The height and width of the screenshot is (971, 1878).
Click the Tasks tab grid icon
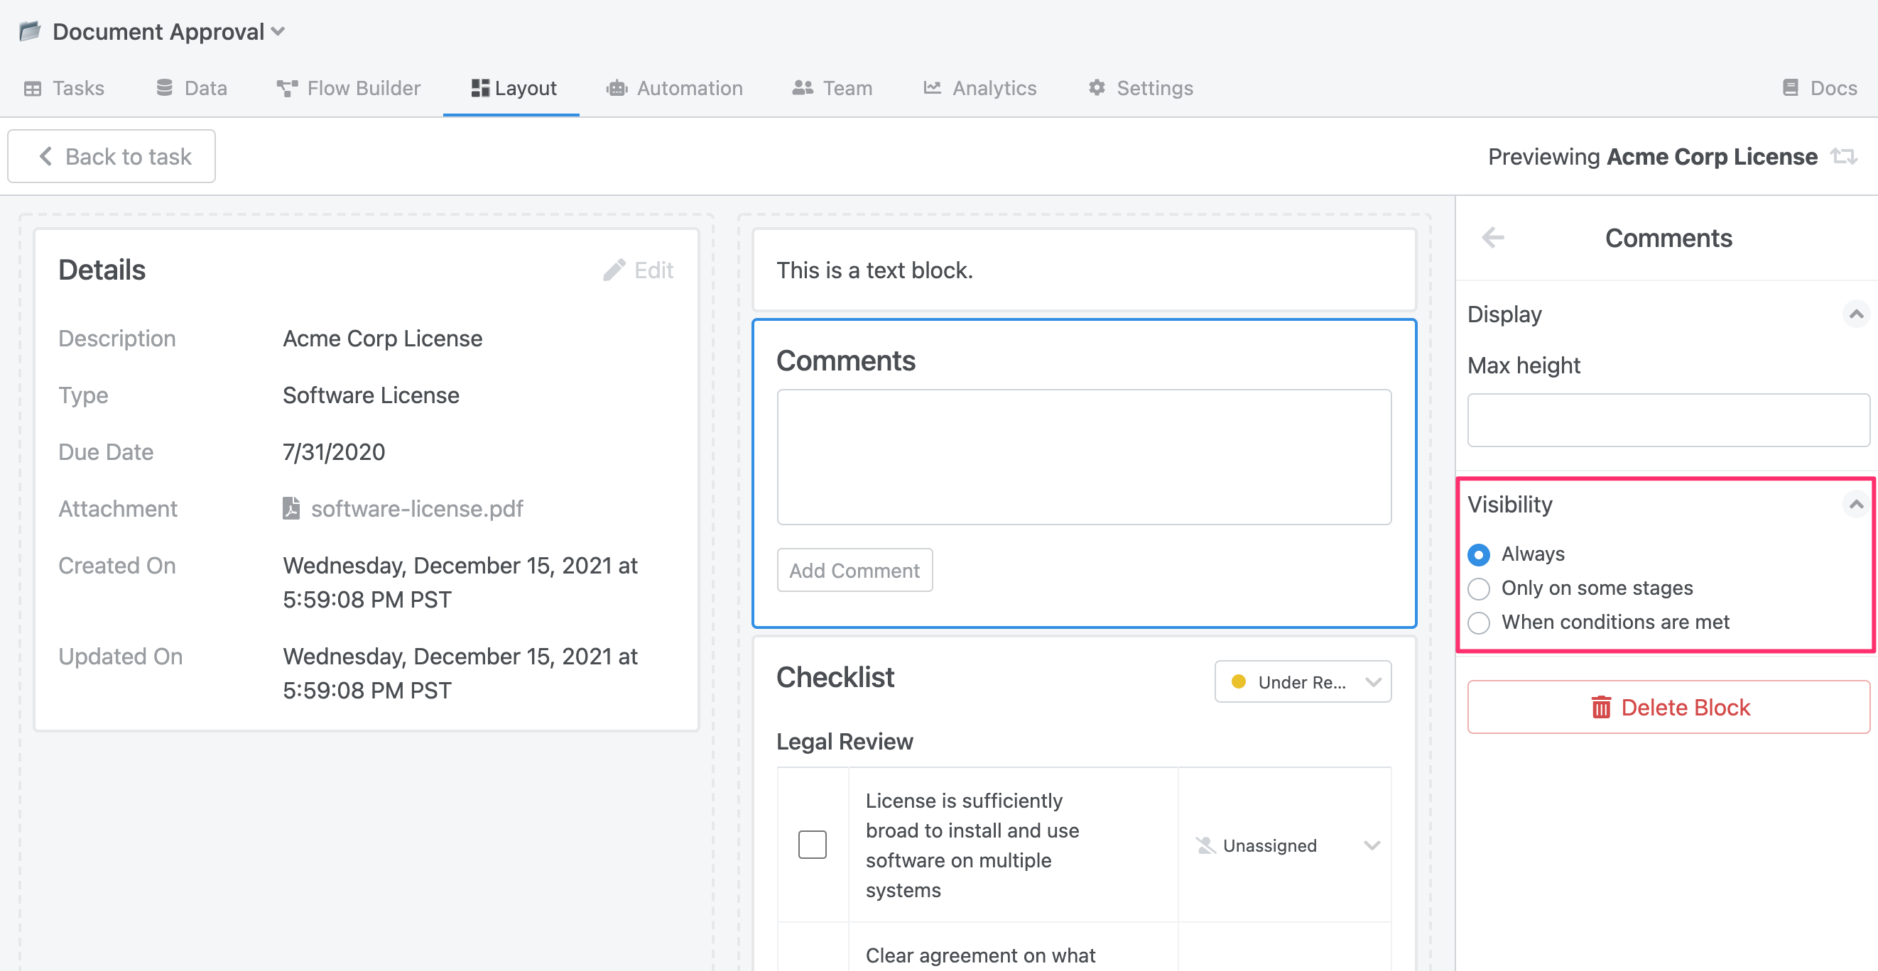click(x=33, y=88)
